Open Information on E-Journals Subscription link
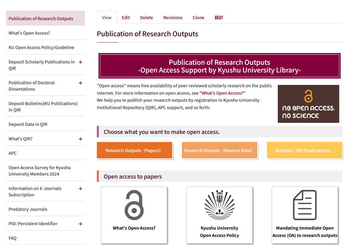The image size is (346, 245). click(x=35, y=191)
